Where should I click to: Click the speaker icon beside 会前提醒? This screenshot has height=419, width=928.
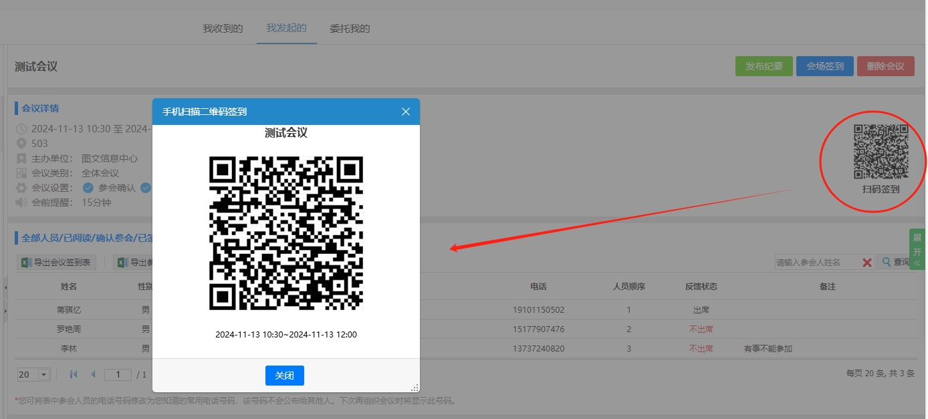coord(21,202)
